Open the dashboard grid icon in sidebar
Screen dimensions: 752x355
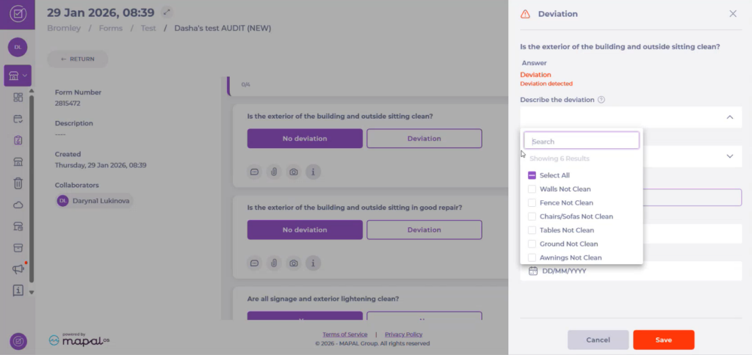point(18,98)
